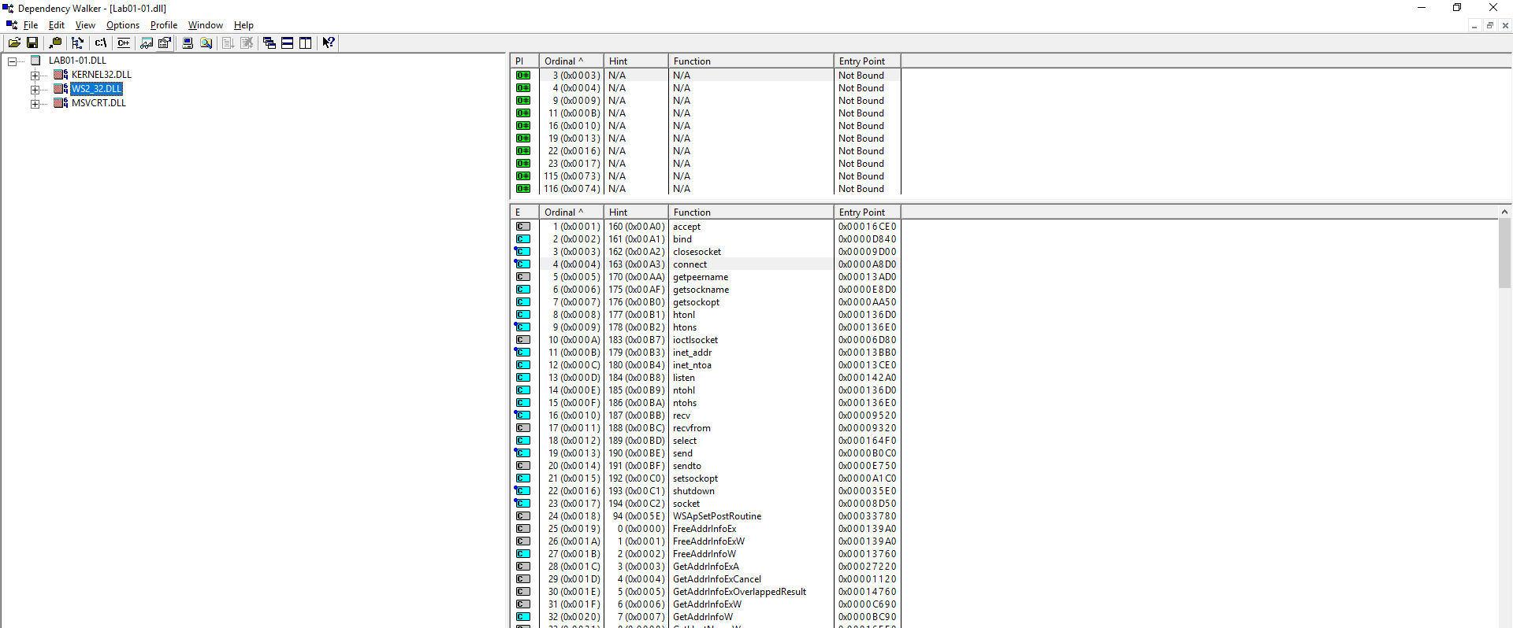Open the Edit menu
The height and width of the screenshot is (628, 1513).
57,25
